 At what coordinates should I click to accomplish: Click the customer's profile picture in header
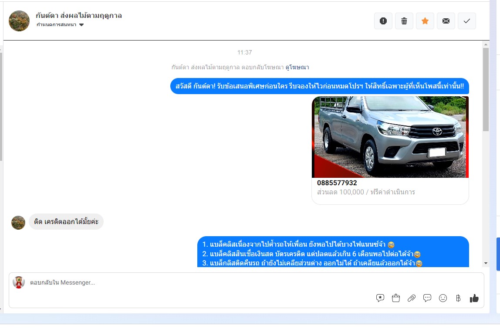pyautogui.click(x=19, y=21)
